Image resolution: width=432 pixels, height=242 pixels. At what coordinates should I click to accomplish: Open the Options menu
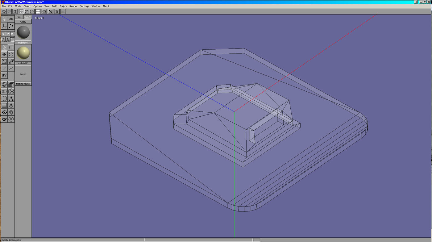click(38, 6)
